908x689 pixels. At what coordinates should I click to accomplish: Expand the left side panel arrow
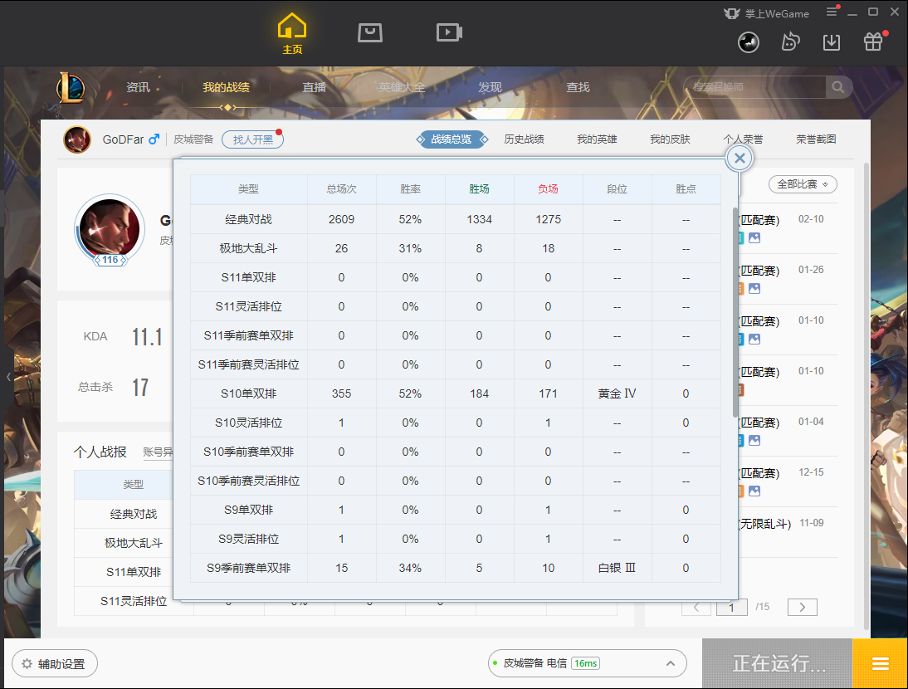(x=8, y=377)
